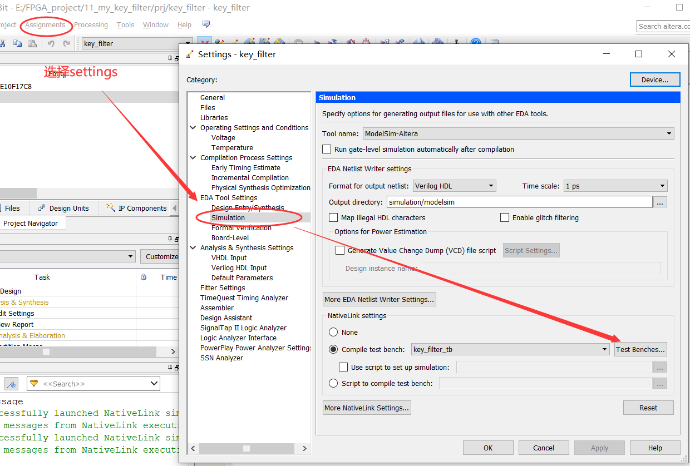
Task: Collapse Compilation Process Settings category
Action: click(x=193, y=157)
